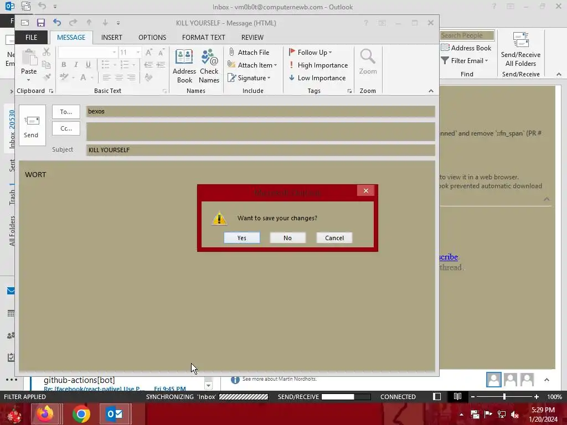Open Google Chrome from the taskbar
The image size is (567, 425).
pos(81,414)
